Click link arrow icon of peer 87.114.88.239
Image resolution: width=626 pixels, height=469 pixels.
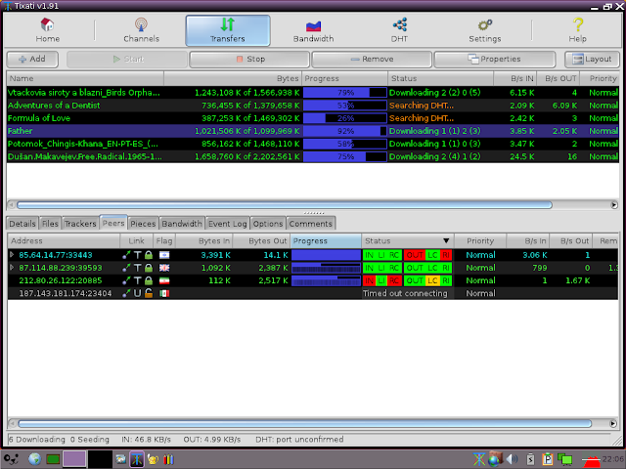coord(126,268)
